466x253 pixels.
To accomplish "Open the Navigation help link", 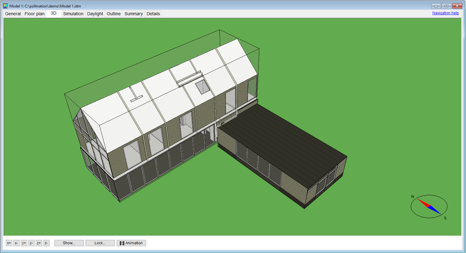I will (x=445, y=13).
